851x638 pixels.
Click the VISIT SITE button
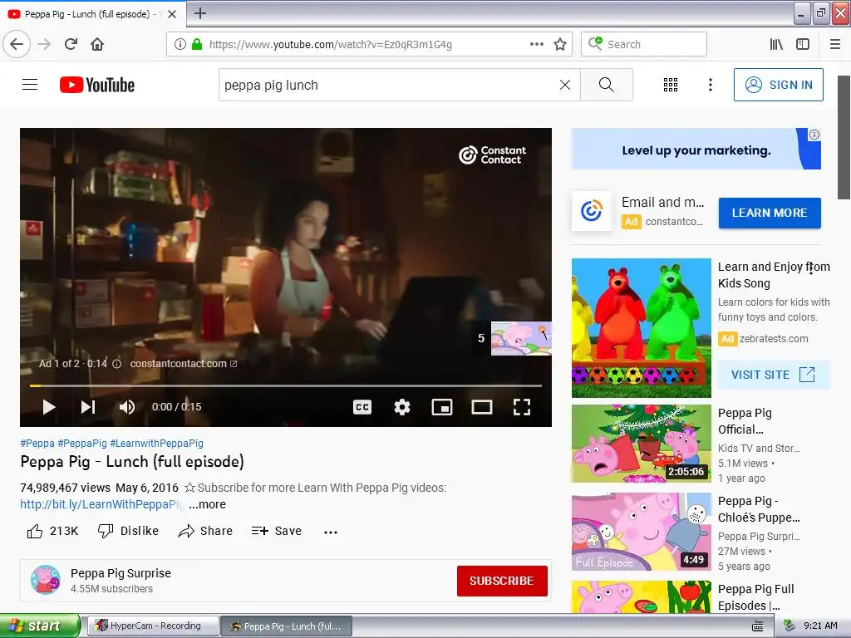coord(774,375)
